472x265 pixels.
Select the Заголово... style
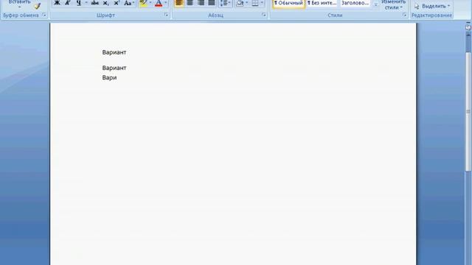(x=355, y=3)
